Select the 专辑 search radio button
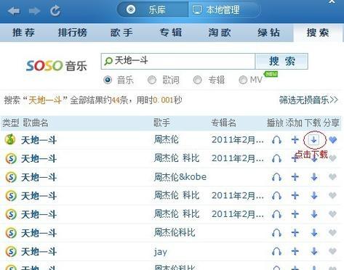344x270 pixels. pos(197,80)
